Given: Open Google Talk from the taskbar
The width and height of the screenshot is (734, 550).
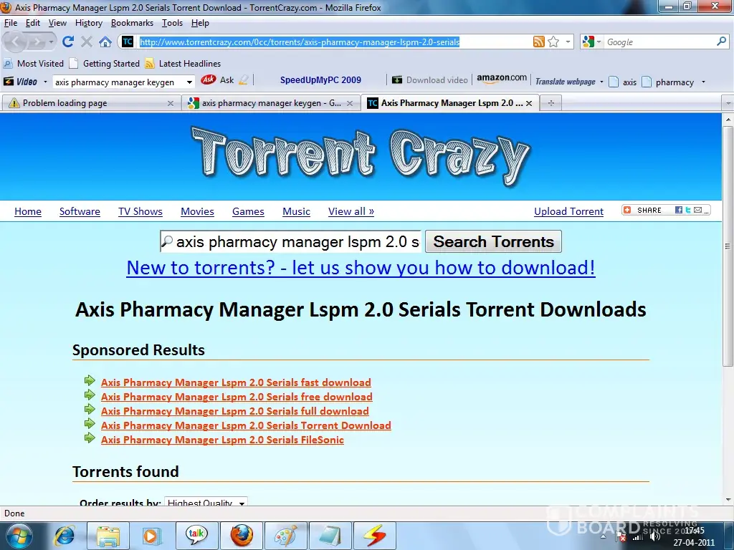Looking at the screenshot, I should (x=196, y=535).
